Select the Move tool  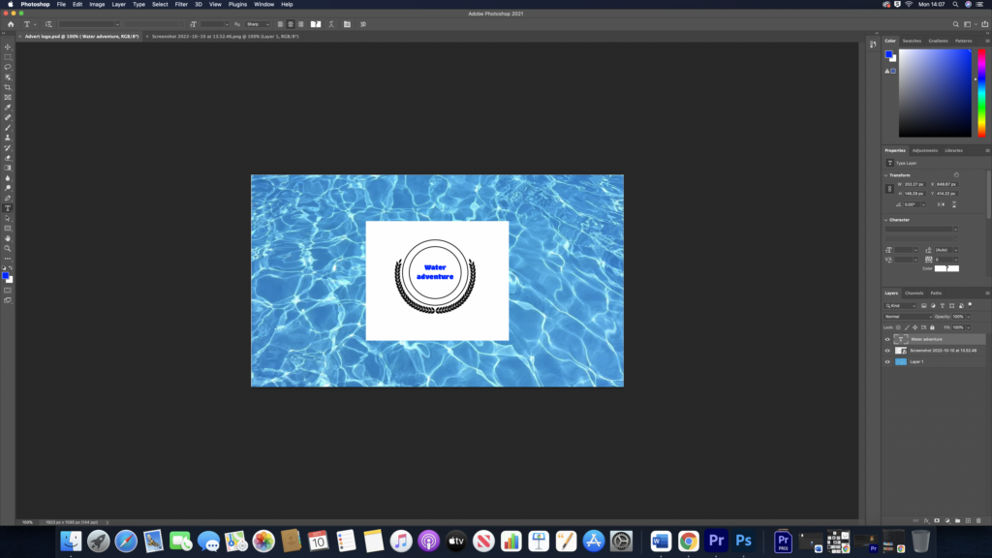tap(8, 46)
